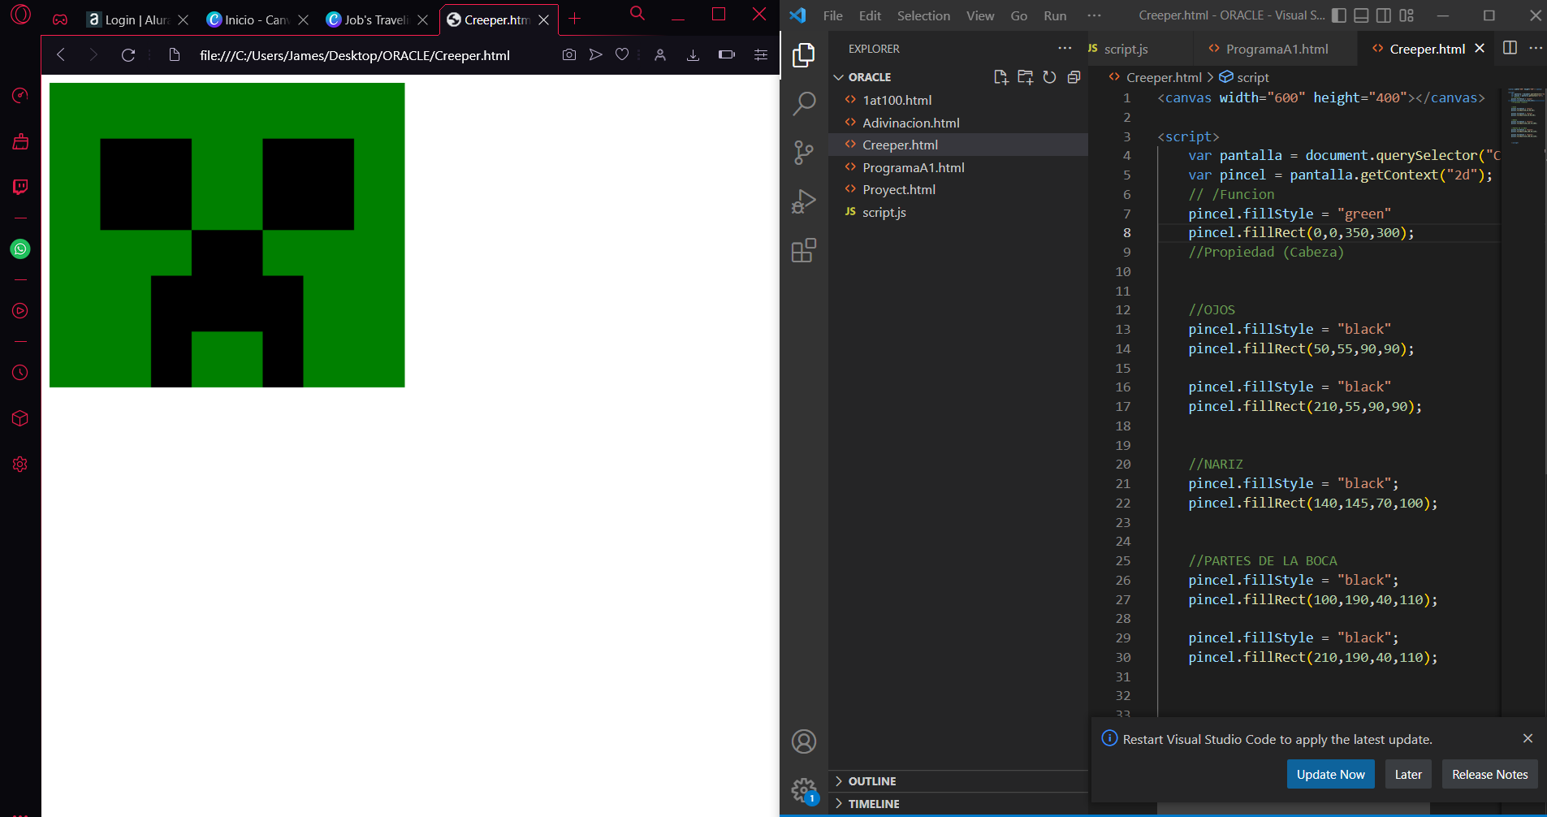Screen dimensions: 1547x817
Task: Open Easy Setup sliders icon
Action: (761, 55)
